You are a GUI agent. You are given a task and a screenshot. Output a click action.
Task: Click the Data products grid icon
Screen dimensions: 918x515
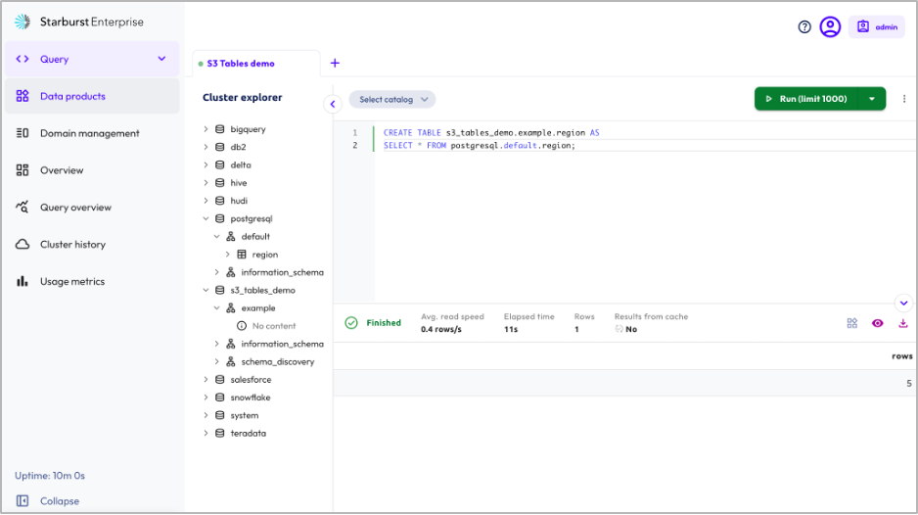coord(23,96)
